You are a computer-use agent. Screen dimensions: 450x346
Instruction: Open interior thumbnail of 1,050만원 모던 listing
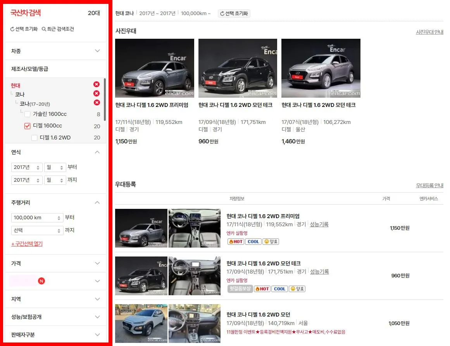(195, 324)
